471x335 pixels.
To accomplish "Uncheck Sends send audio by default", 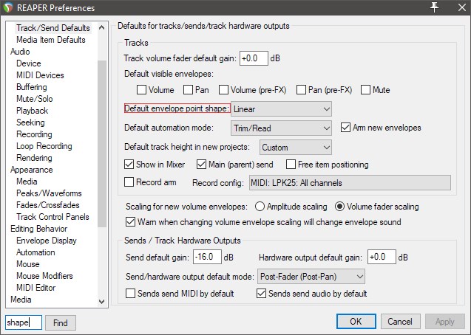I will (x=261, y=294).
